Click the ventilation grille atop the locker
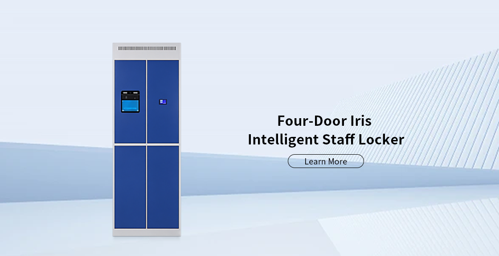The image size is (499, 256). click(147, 48)
